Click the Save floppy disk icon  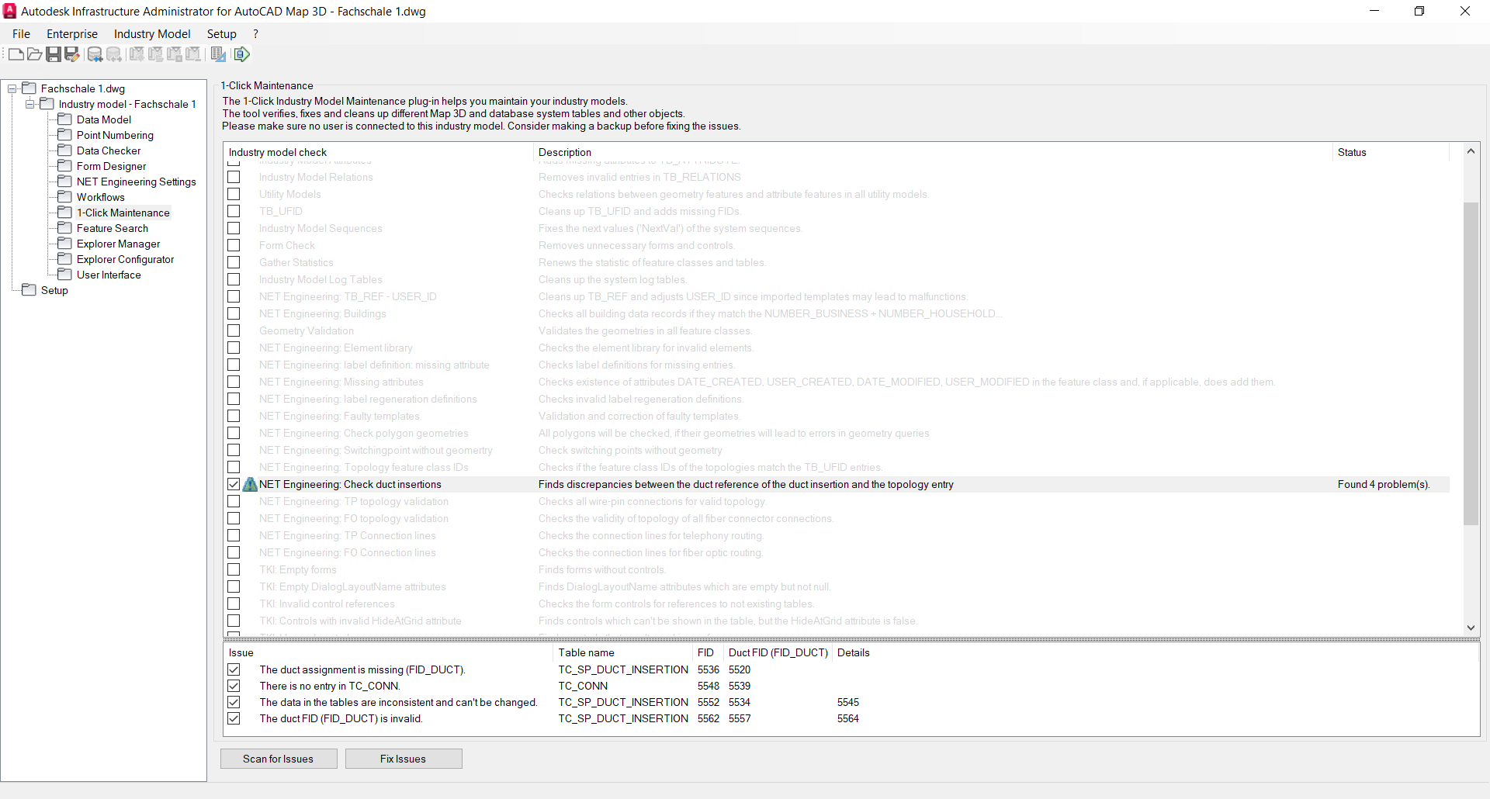pyautogui.click(x=54, y=54)
